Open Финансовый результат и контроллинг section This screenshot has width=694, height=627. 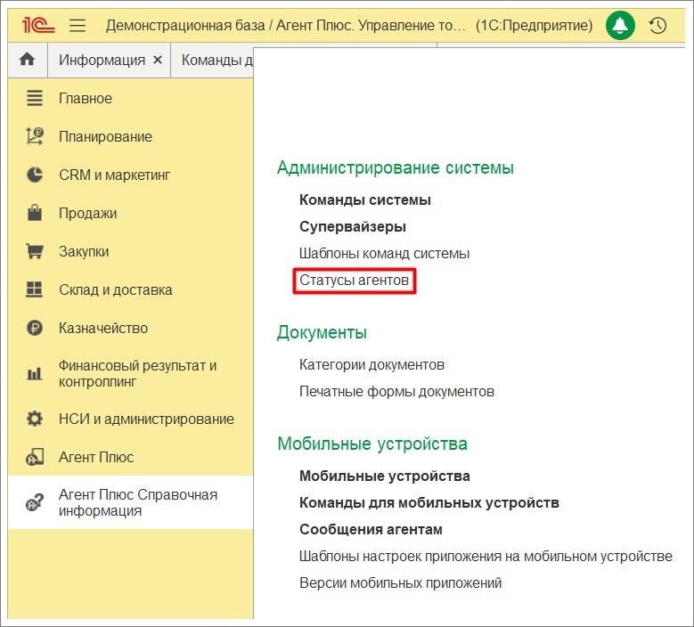click(138, 373)
